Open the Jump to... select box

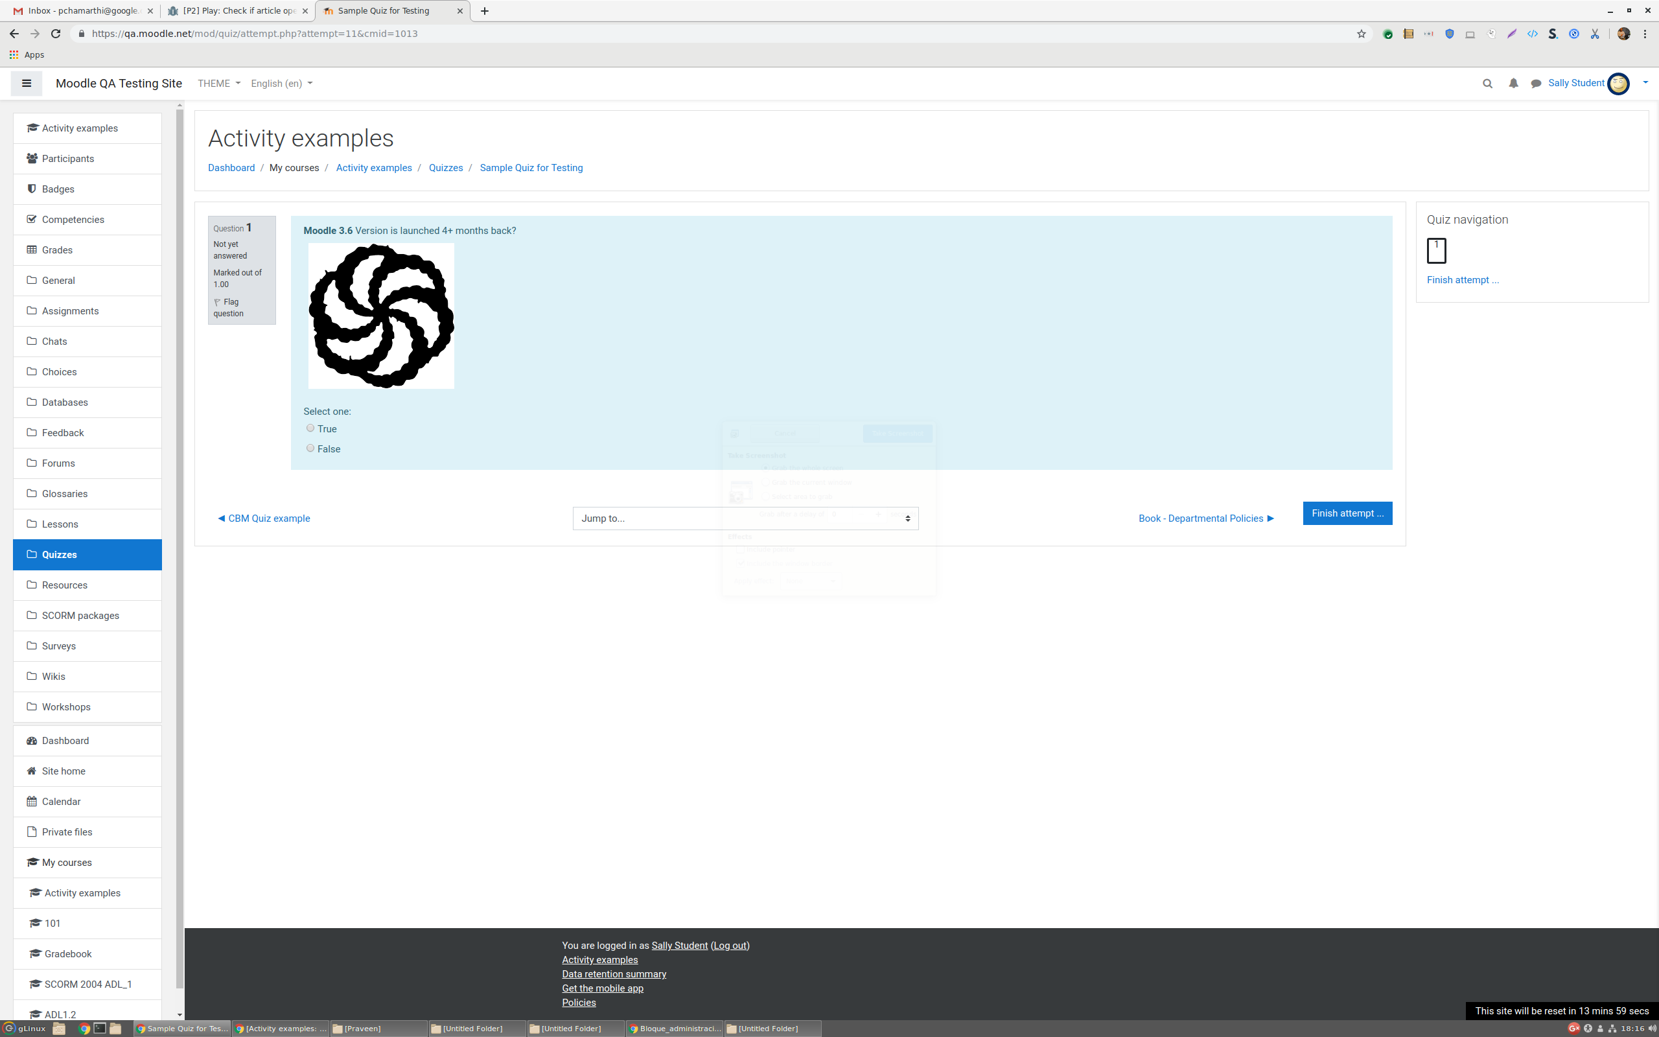[745, 518]
